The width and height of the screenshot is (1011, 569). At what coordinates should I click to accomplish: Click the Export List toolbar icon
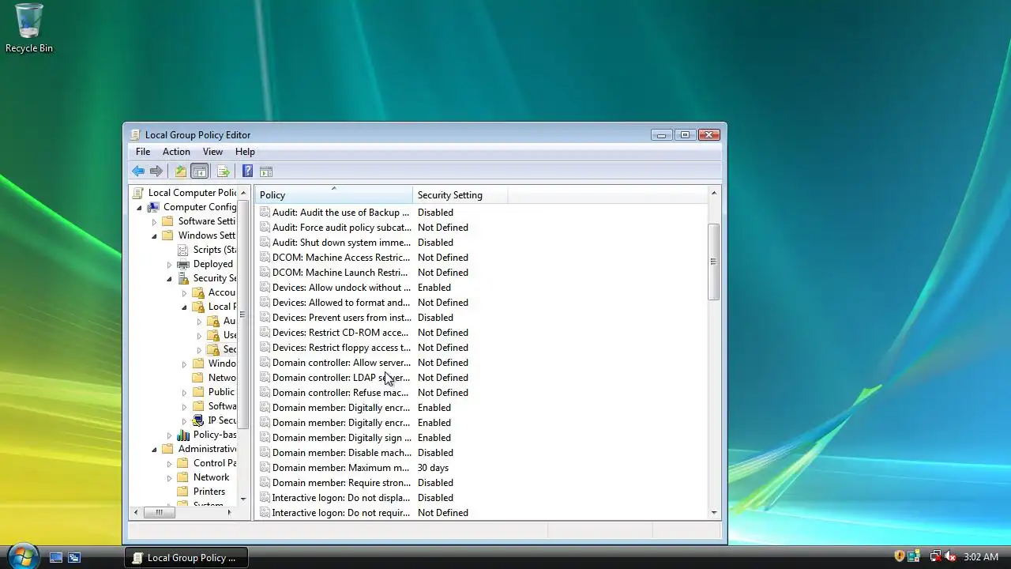point(224,171)
